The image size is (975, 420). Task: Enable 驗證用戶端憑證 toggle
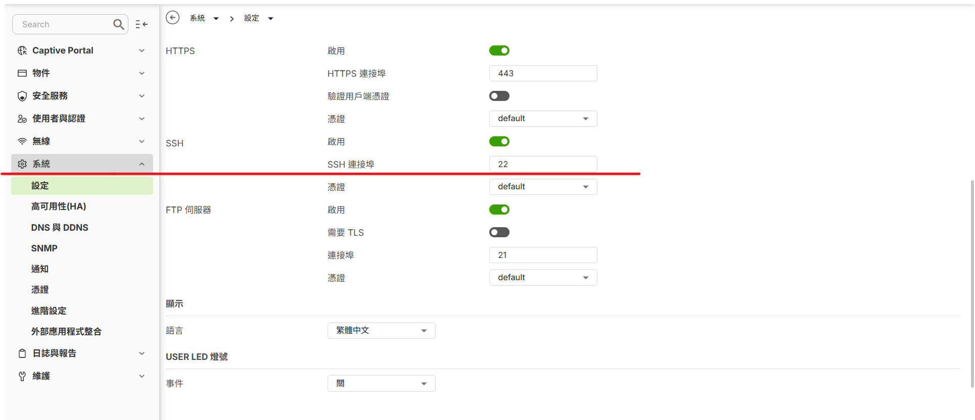499,96
